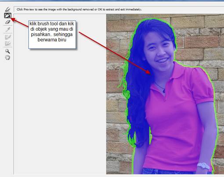Activate the Hand pan tool

click(x=7, y=58)
